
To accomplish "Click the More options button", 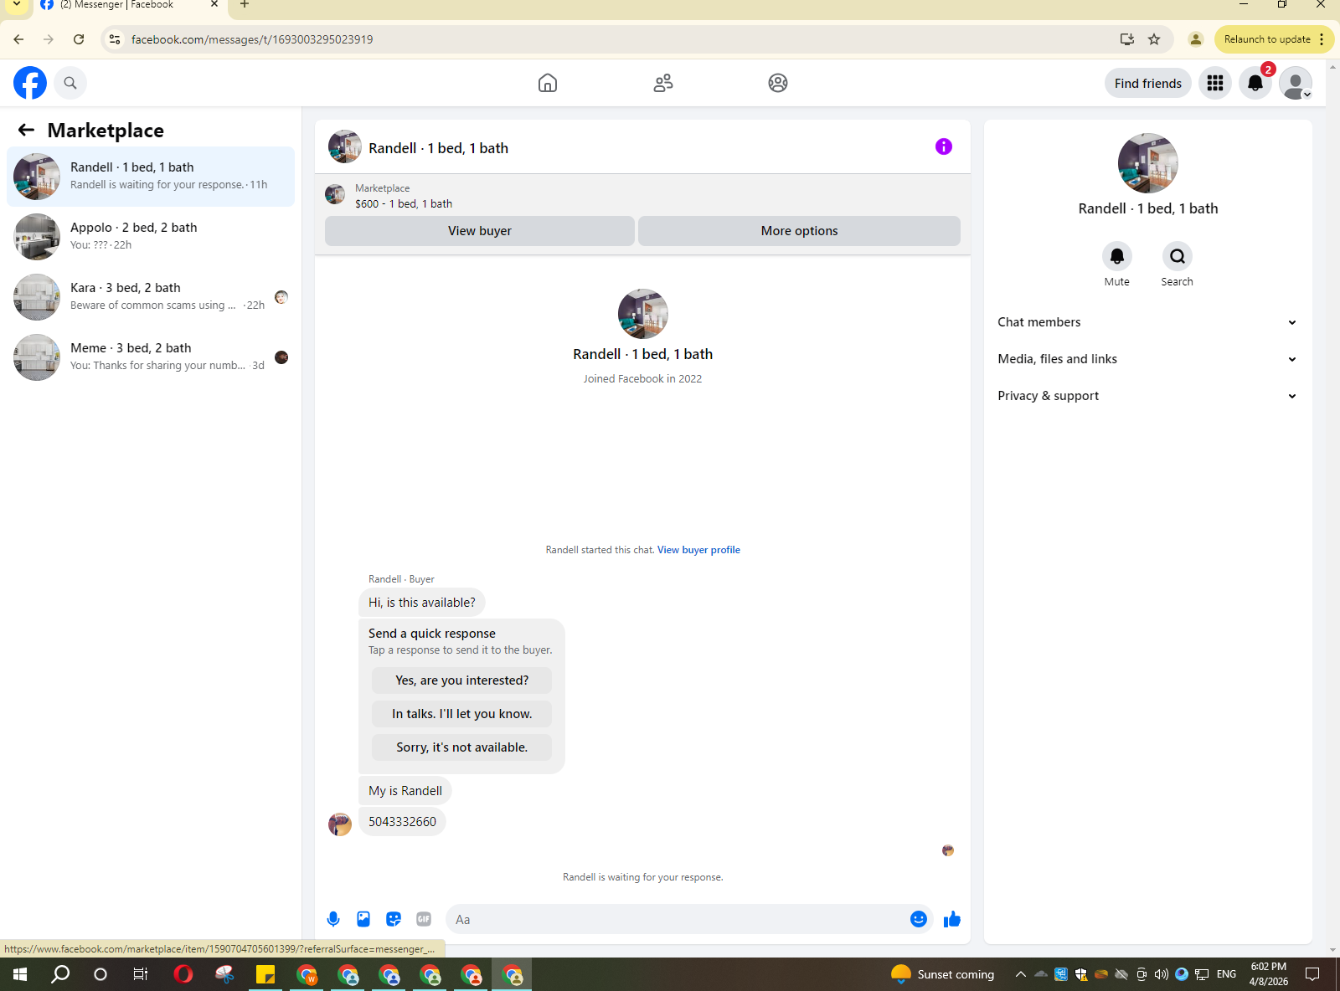I will (x=800, y=231).
